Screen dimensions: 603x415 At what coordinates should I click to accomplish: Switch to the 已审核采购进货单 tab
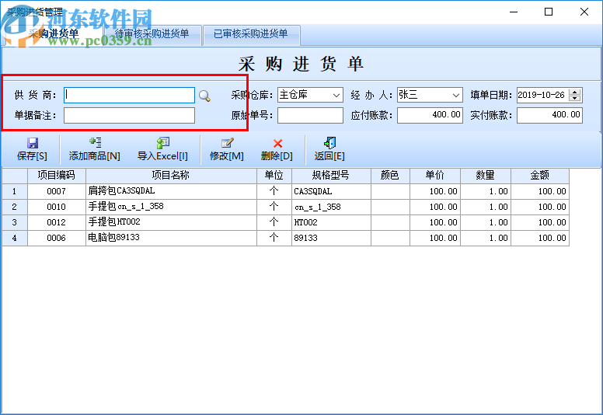[251, 34]
